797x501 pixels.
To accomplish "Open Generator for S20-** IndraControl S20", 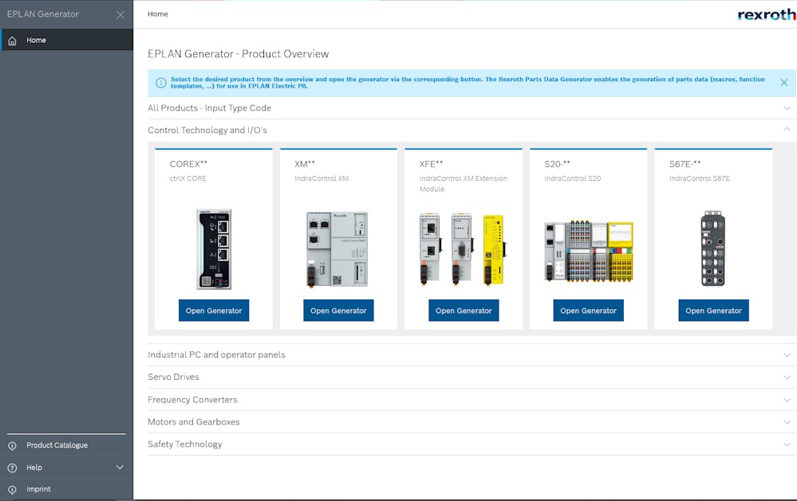I will click(588, 311).
